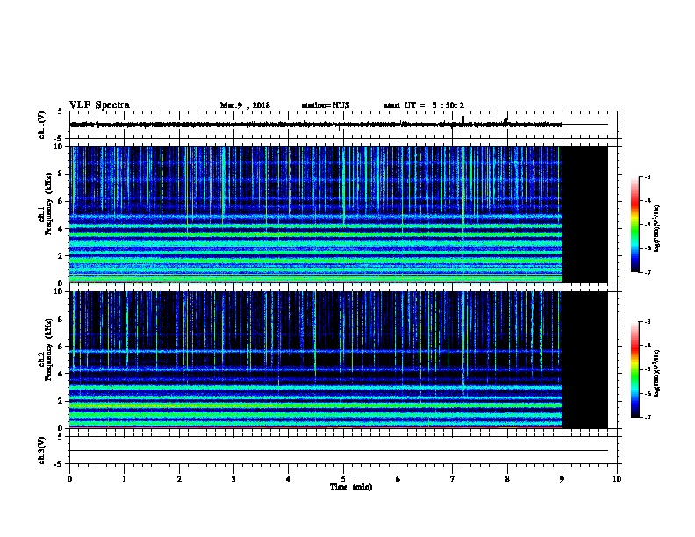
Task: Select the "Time (min)" axis title
Action: (x=351, y=487)
